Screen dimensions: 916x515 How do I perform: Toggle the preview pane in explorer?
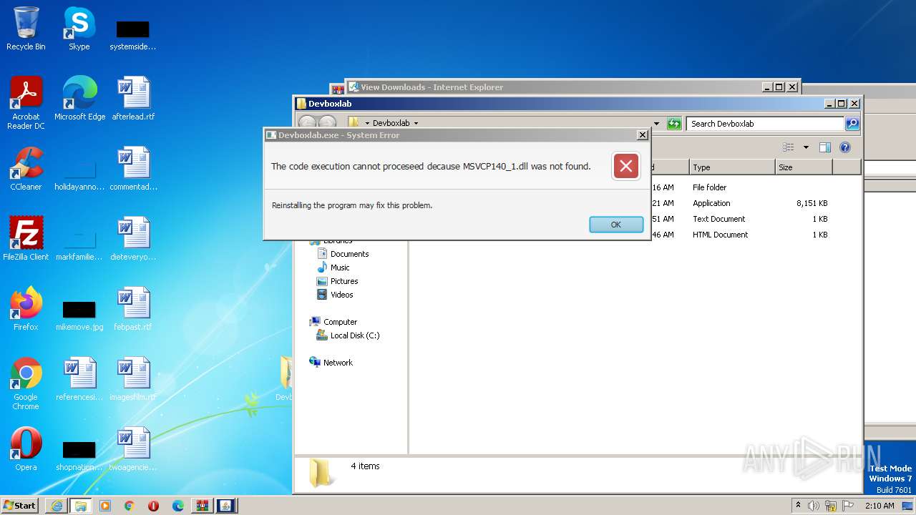(x=825, y=147)
